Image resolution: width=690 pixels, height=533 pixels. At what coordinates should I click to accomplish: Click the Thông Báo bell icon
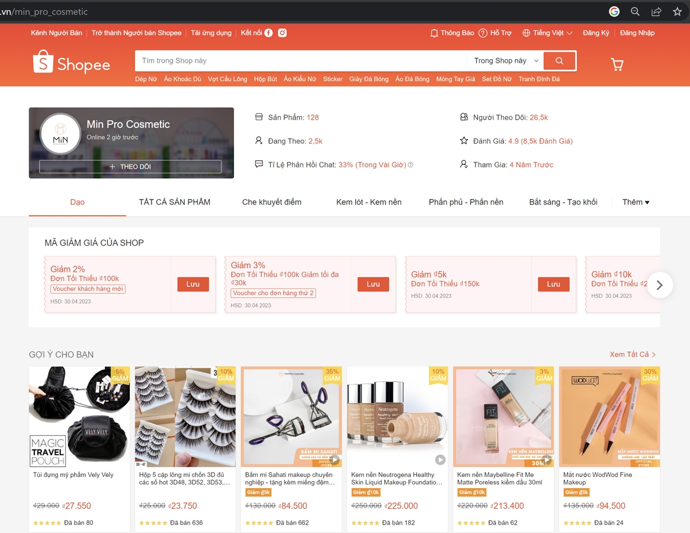[x=434, y=33]
